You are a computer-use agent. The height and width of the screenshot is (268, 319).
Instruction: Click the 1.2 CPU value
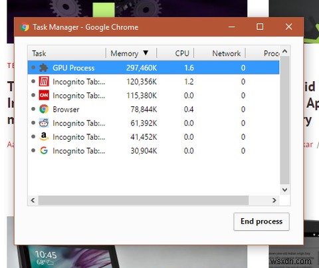point(189,82)
